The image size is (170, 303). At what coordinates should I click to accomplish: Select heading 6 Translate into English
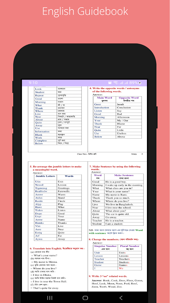click(57, 248)
